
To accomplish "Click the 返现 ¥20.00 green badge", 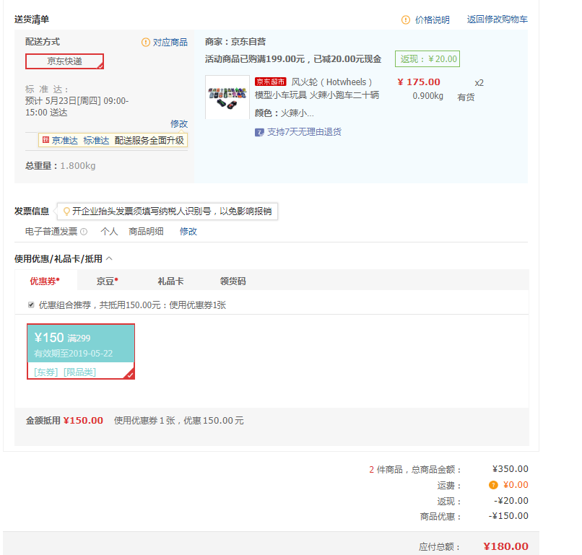I will coord(427,59).
